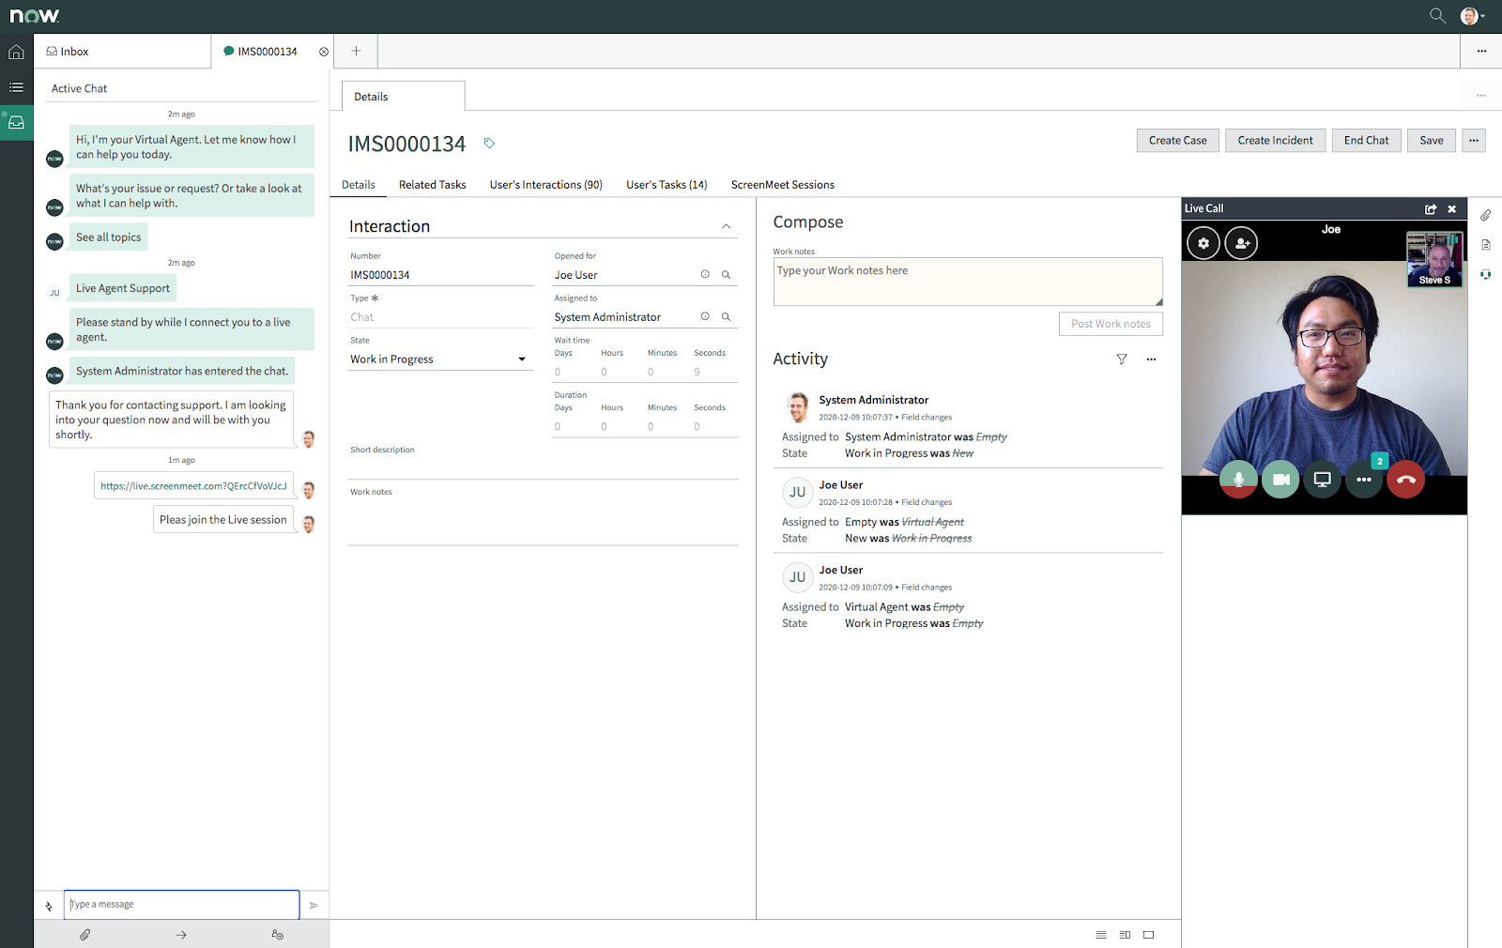Open the Live Call settings gear
Screen dimensions: 1502x948
(x=1203, y=242)
